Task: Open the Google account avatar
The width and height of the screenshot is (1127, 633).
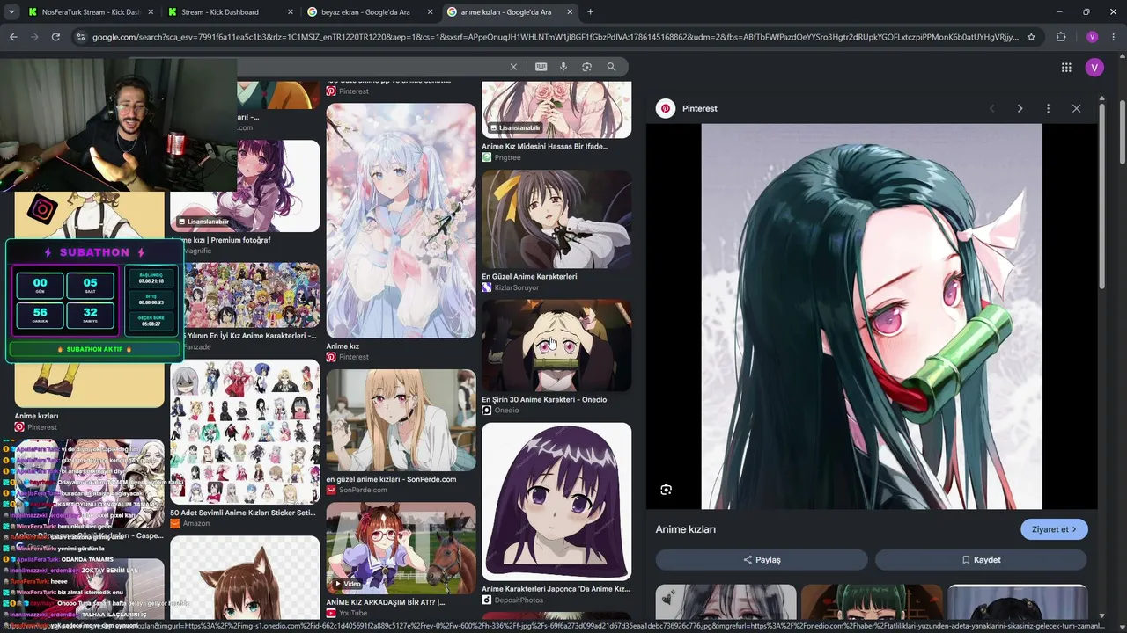Action: pyautogui.click(x=1094, y=68)
